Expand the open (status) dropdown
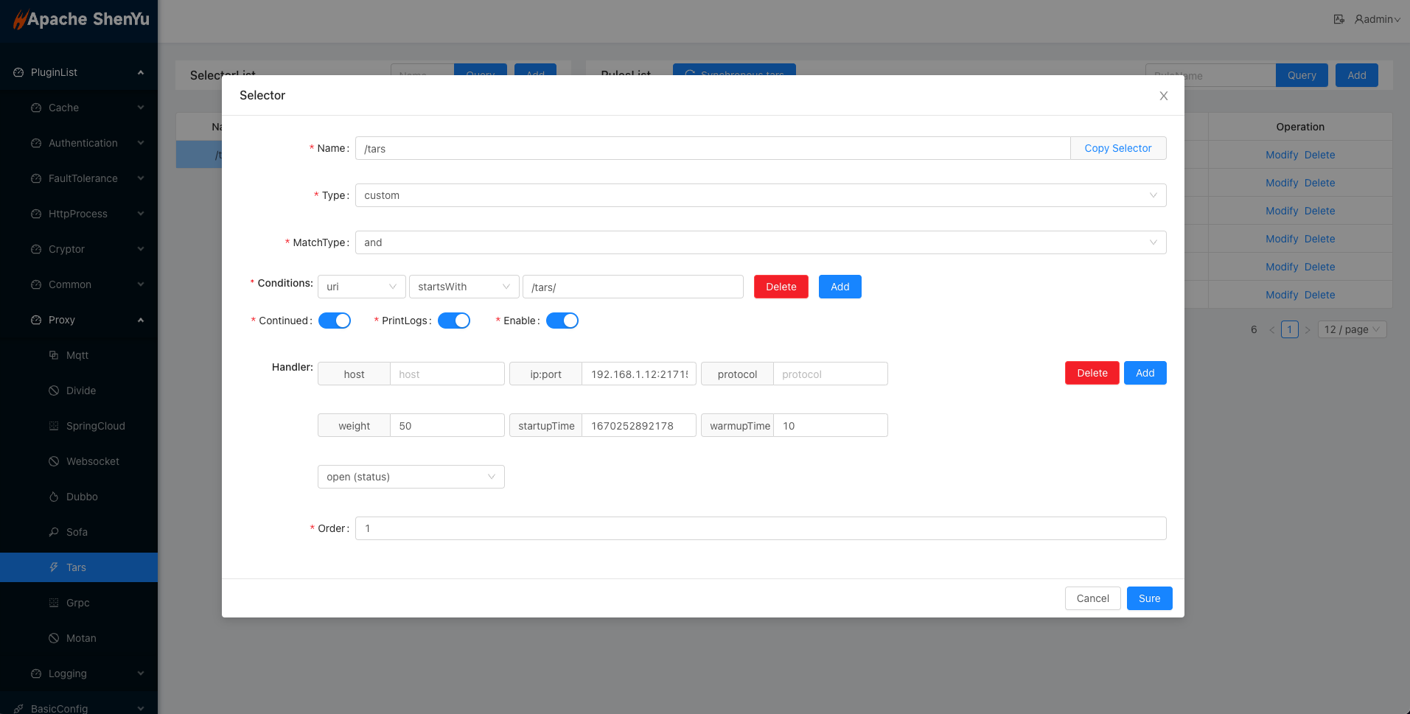The height and width of the screenshot is (714, 1410). 411,477
